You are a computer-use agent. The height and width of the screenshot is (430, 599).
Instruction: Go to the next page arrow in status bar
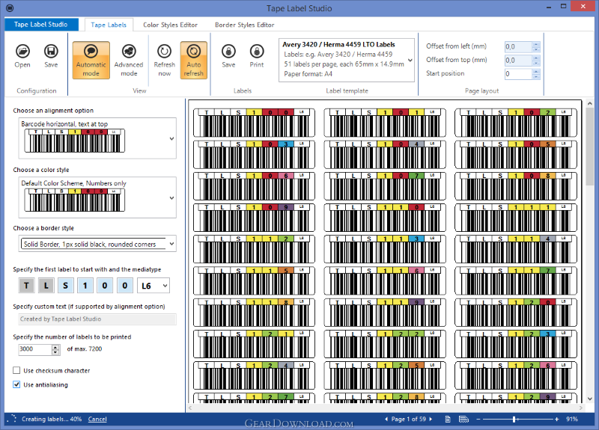coord(431,419)
